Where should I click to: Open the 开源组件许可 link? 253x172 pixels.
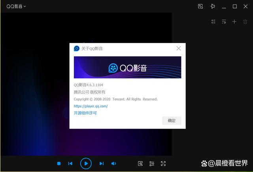coord(85,113)
